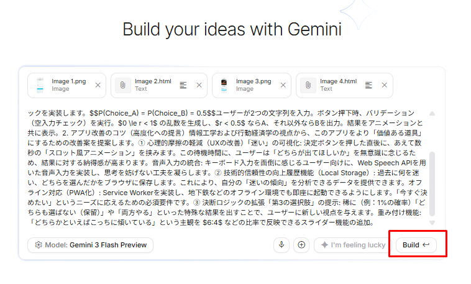The height and width of the screenshot is (284, 471).
Task: Click the text-lines icon on Image 2.html
Action: [183, 85]
